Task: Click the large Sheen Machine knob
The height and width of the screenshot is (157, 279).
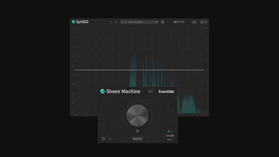Action: click(x=138, y=116)
